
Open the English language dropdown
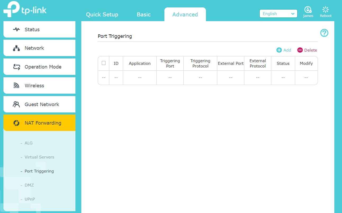[x=278, y=14]
